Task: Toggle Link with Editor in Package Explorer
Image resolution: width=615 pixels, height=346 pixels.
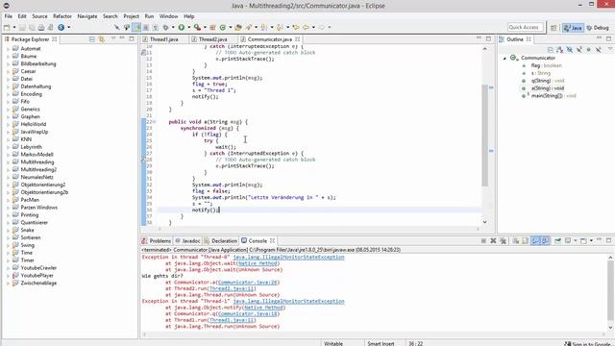Action: [101, 39]
